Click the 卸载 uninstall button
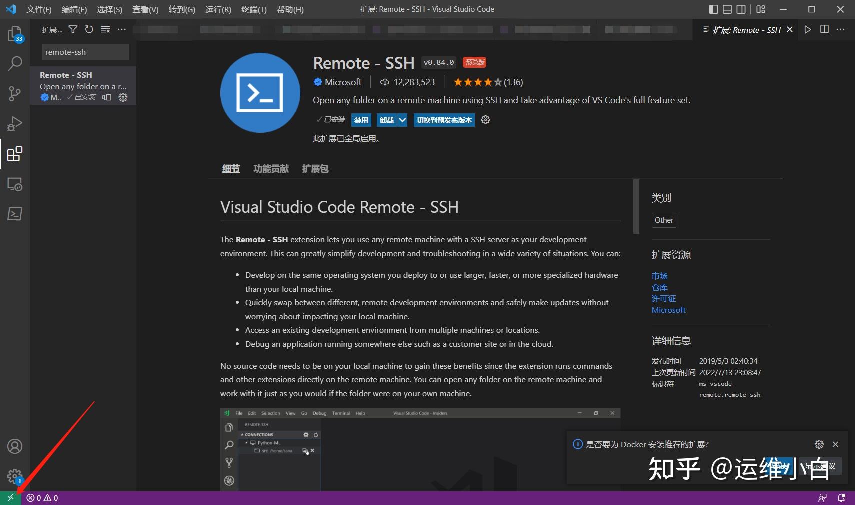 tap(387, 120)
